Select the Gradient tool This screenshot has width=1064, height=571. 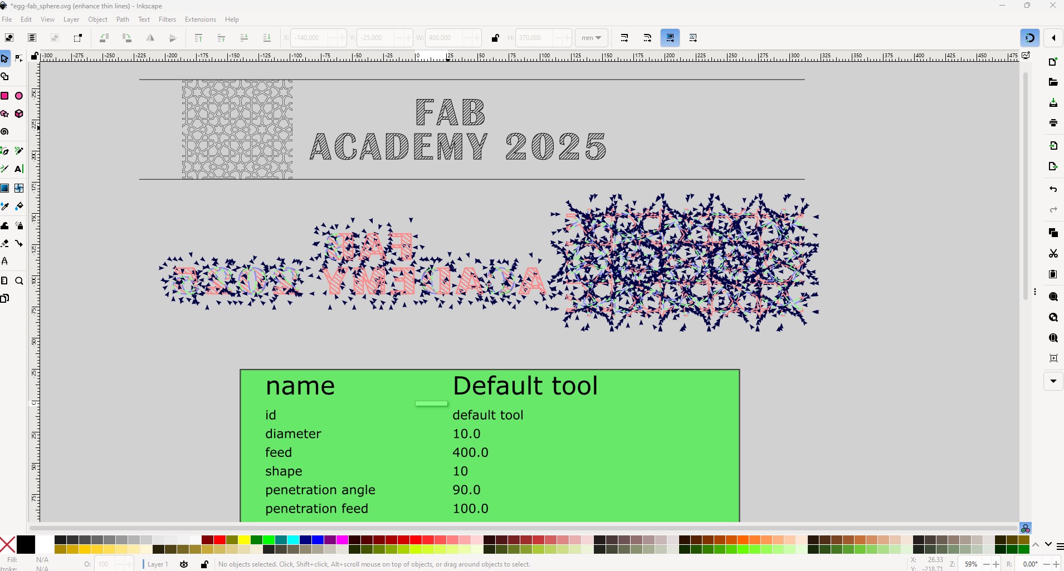coord(5,188)
